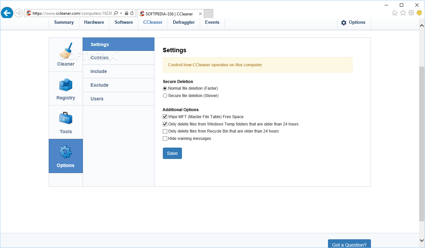The image size is (425, 248).
Task: Open browser Tools gear icon
Action: tap(411, 13)
